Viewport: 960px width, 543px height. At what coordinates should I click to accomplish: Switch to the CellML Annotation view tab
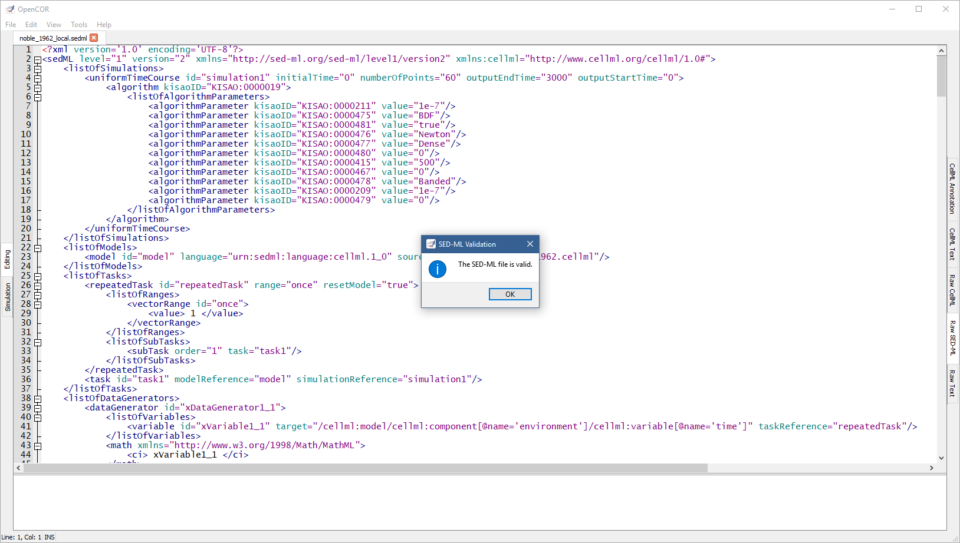(x=952, y=188)
